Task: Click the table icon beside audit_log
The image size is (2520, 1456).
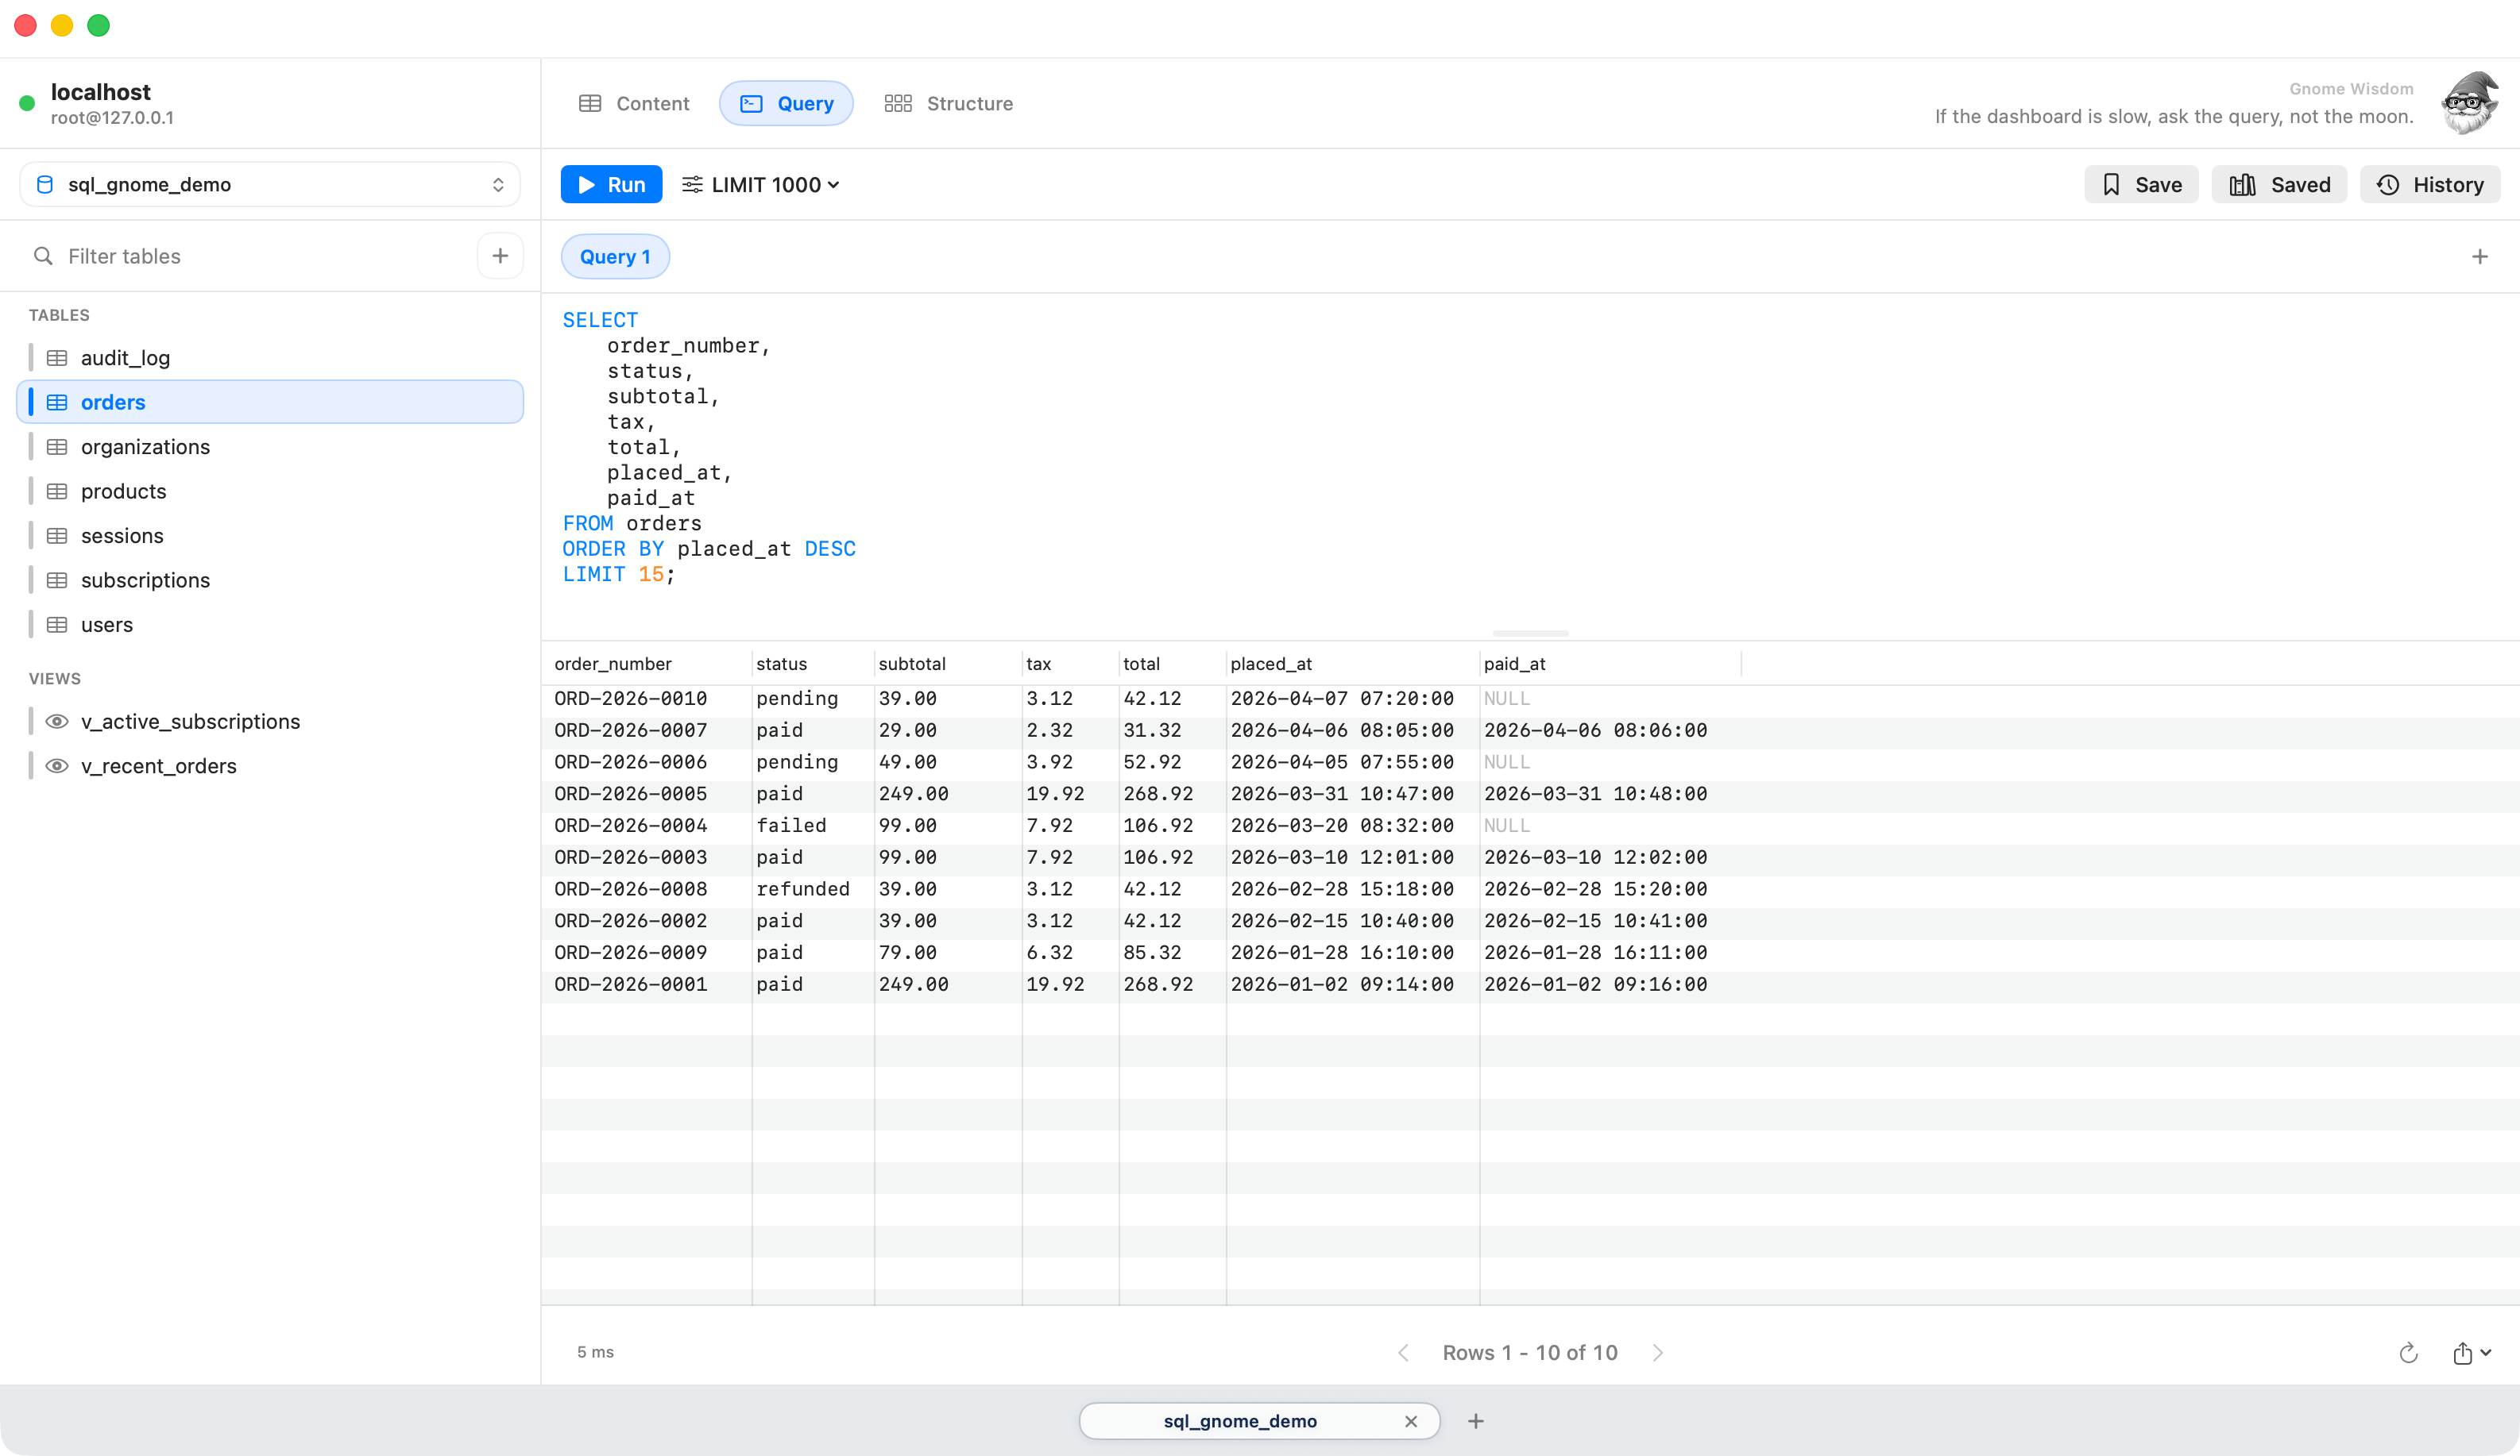Action: tap(57, 358)
